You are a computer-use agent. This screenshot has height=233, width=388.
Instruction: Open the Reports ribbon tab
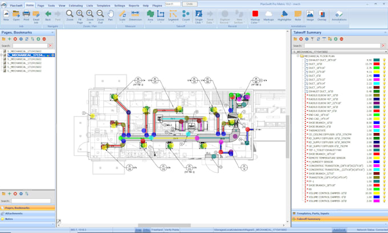134,6
